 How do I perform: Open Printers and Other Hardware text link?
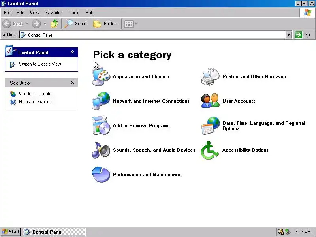(254, 77)
